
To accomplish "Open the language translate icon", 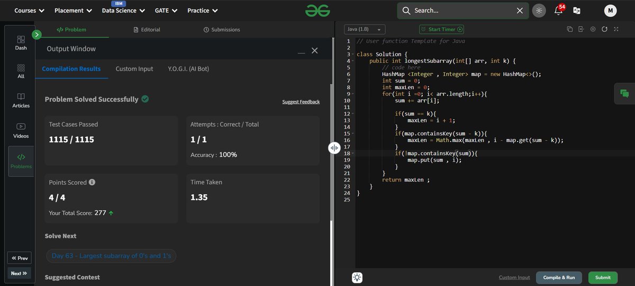I will 577,11.
